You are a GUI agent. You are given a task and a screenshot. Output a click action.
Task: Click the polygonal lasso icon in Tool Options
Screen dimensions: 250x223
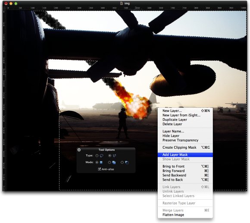coord(115,156)
